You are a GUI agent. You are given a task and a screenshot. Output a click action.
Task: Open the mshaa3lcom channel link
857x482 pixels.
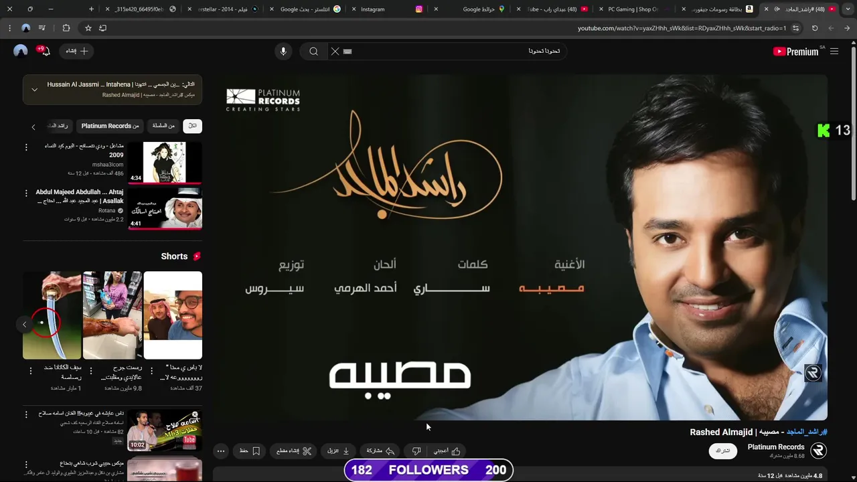tap(108, 165)
